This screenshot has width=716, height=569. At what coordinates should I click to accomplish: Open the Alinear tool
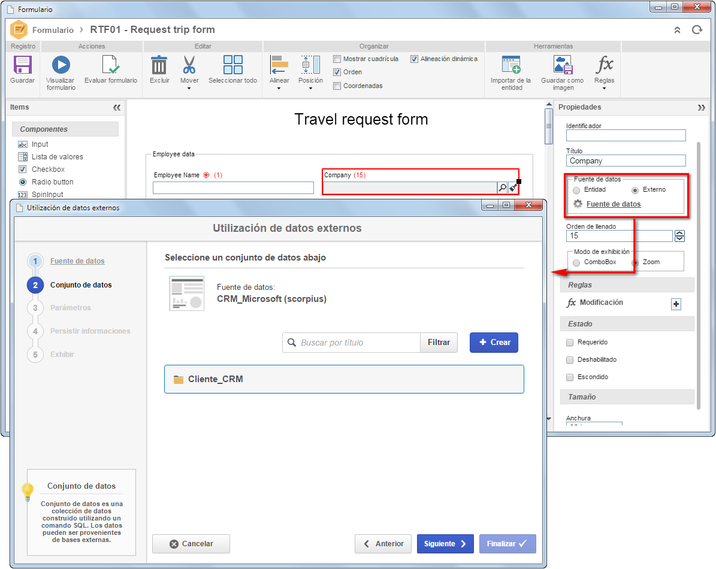coord(279,65)
